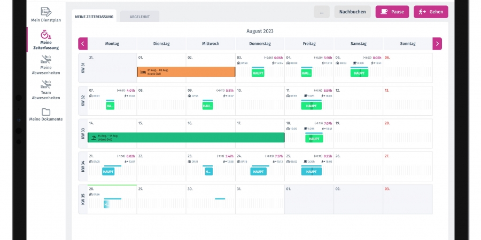Select the Meine Zeiterfassung tab
Screen dimensions: 481x240
click(x=94, y=17)
